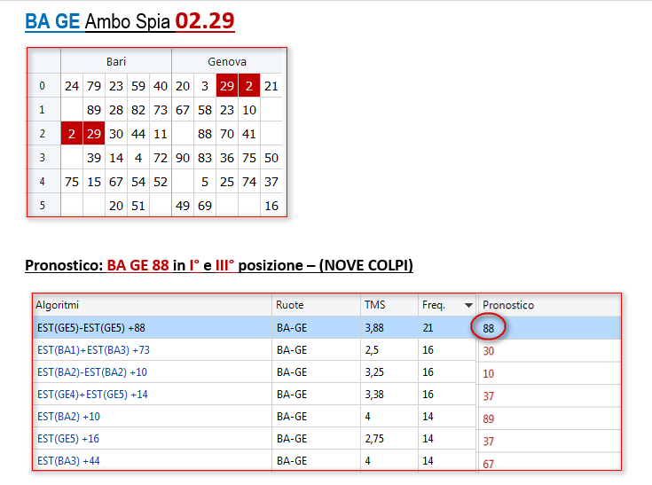This screenshot has width=652, height=485.
Task: Click TMS value 3,88
Action: tap(374, 328)
